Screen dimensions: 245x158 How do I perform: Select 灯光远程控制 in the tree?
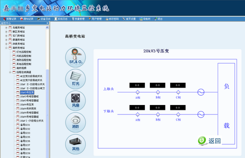click(x=24, y=52)
